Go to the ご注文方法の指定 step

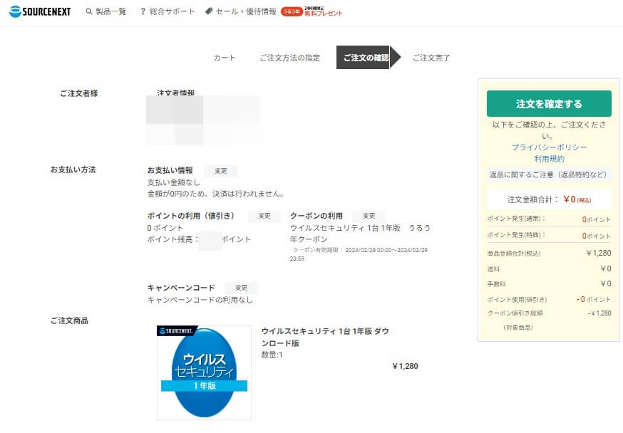[289, 58]
